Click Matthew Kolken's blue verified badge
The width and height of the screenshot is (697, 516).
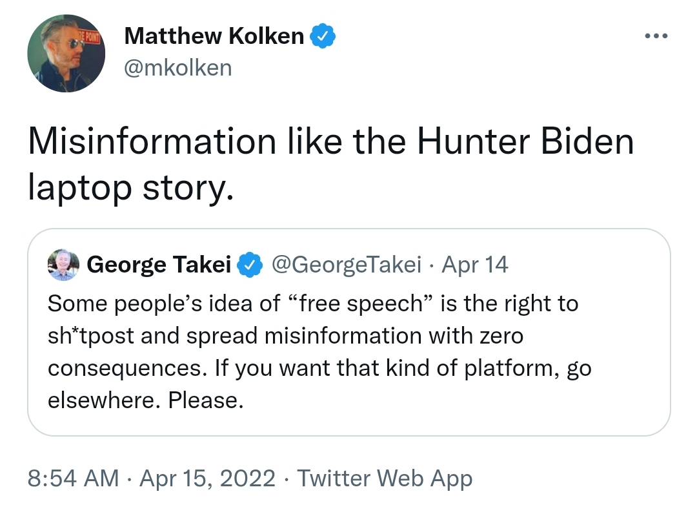[323, 36]
